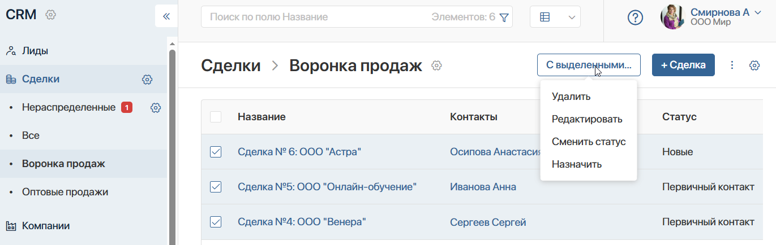Click the Элементов: 6 counter
776x245 pixels.
[463, 17]
